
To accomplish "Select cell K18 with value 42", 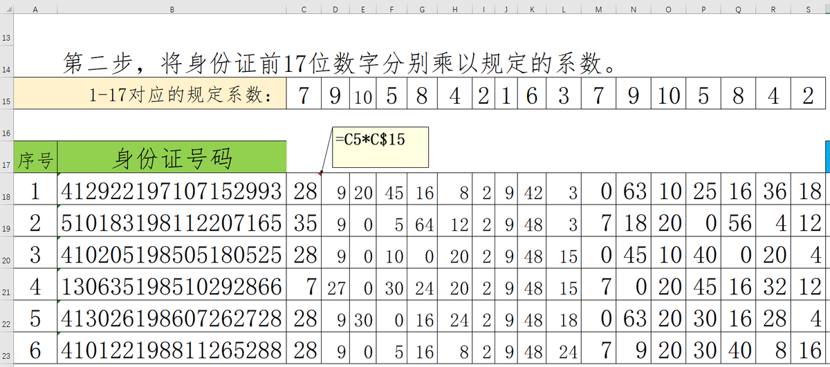I will (532, 190).
